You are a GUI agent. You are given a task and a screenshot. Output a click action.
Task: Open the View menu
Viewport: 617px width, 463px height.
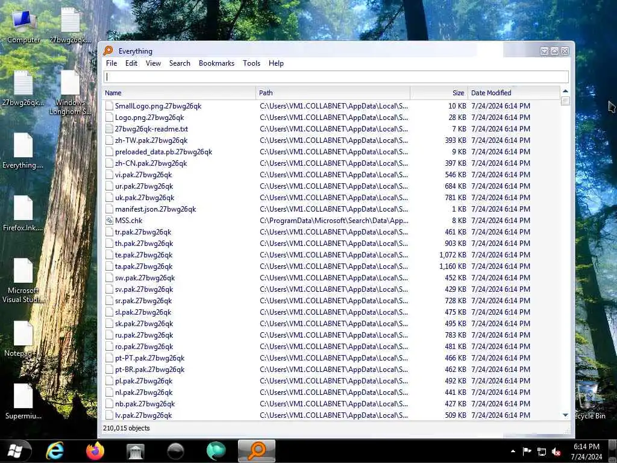(x=153, y=63)
